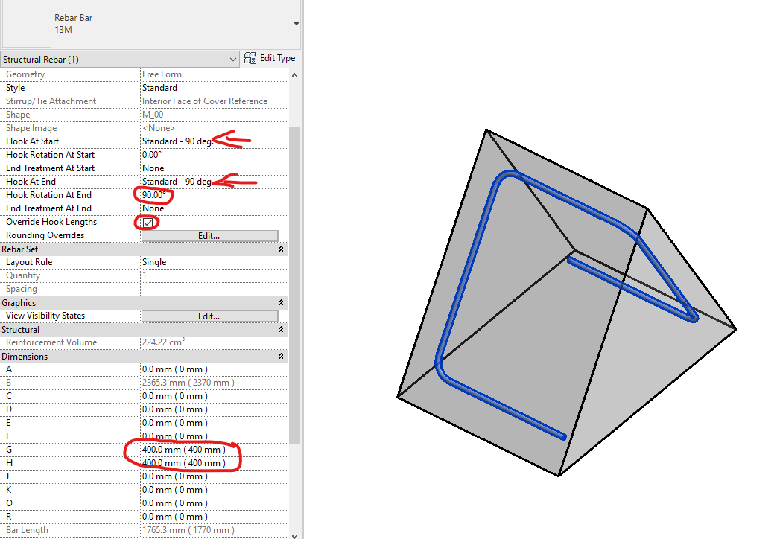
Task: Click the View Visibility States Edit button
Action: coord(209,316)
